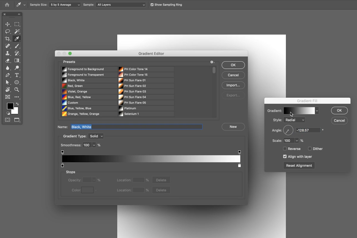
Task: Select the Magic Wand tool
Action: (x=17, y=32)
